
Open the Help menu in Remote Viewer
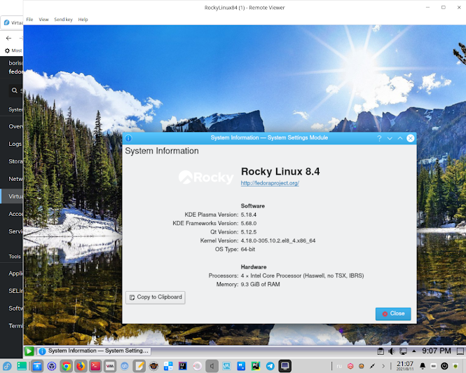click(x=83, y=20)
